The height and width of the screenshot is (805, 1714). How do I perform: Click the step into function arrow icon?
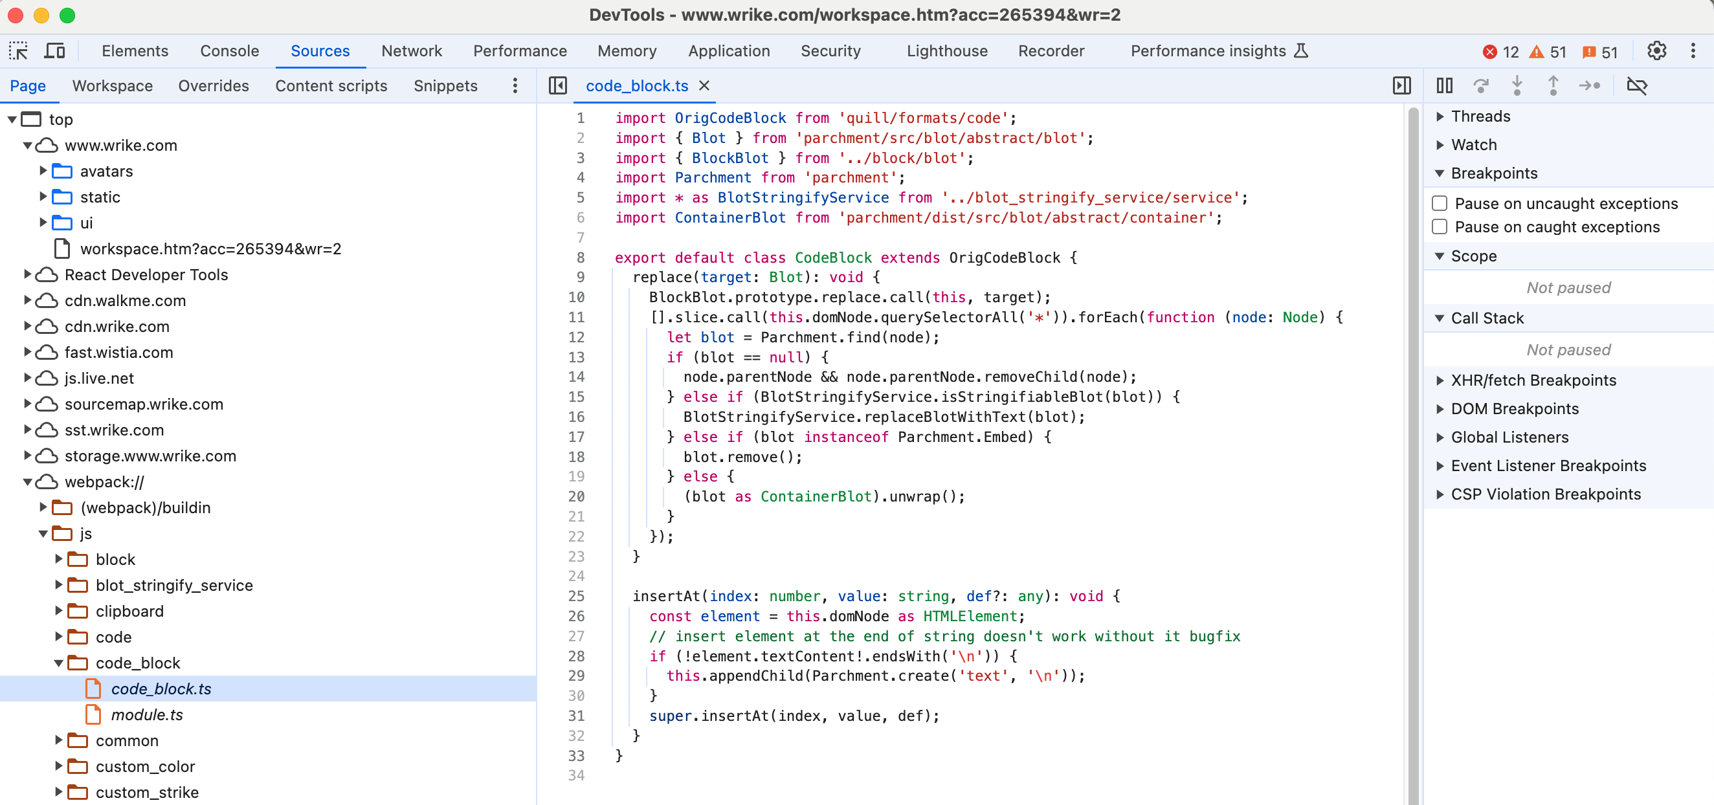pyautogui.click(x=1517, y=86)
